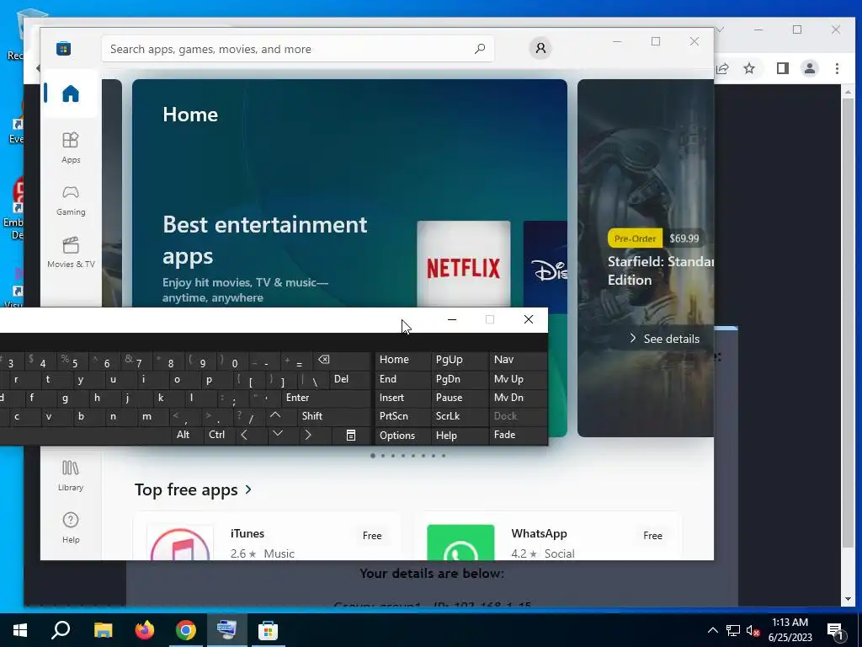
Task: Open File Explorer from taskbar
Action: 103,630
